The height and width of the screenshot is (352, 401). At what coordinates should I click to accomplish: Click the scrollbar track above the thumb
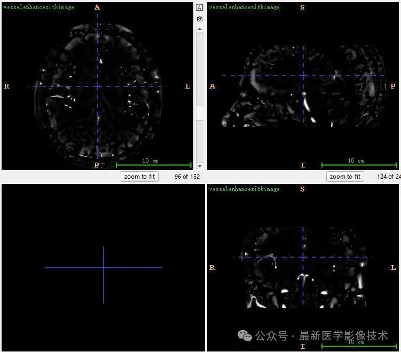coord(200,69)
